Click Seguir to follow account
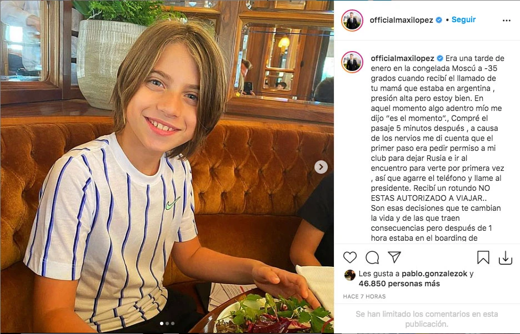The width and height of the screenshot is (520, 334). (464, 19)
